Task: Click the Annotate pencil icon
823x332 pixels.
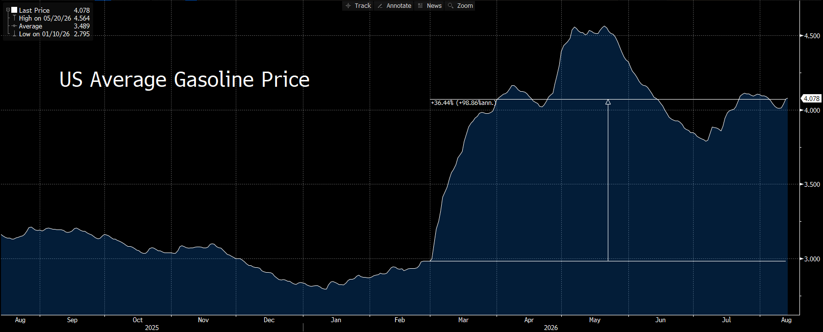Action: (380, 6)
